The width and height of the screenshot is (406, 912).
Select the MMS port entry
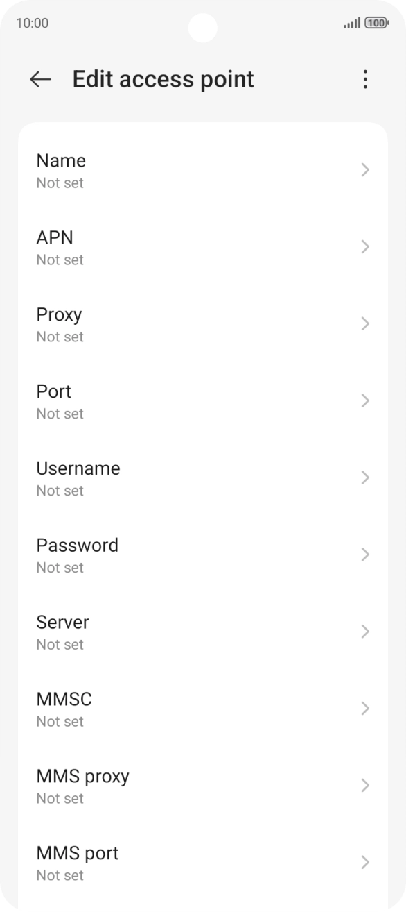[x=203, y=863]
